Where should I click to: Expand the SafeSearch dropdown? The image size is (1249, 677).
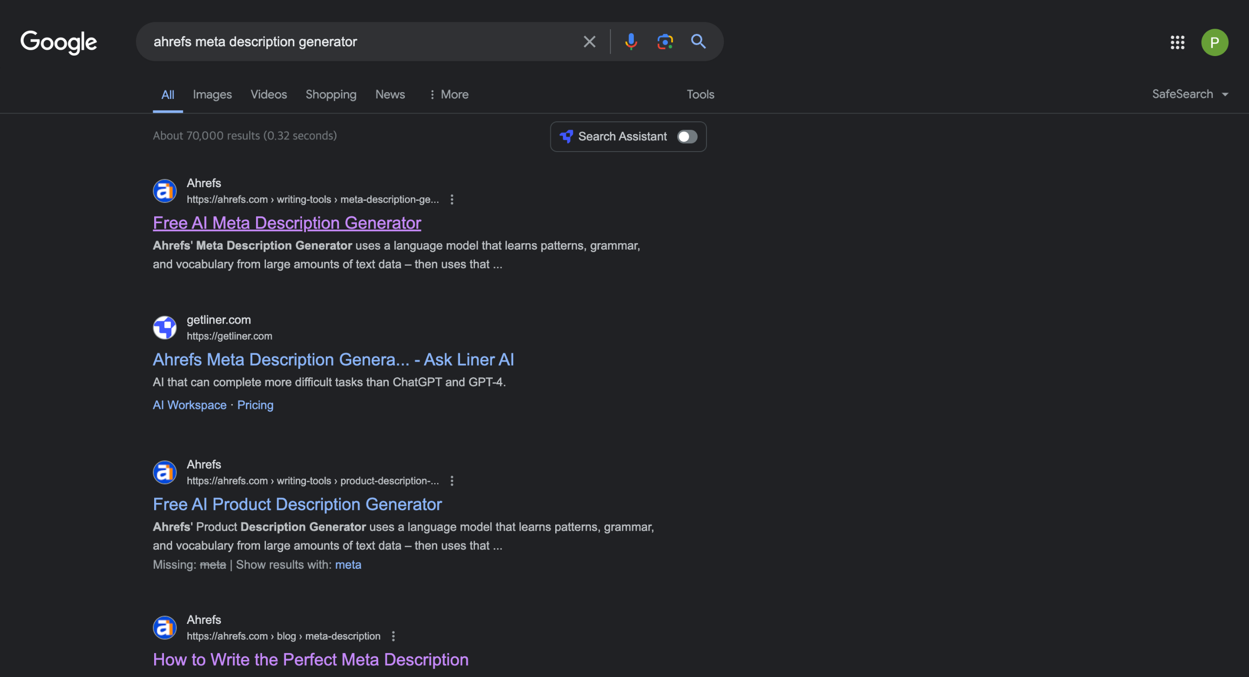1190,94
